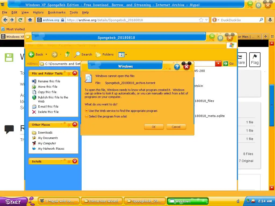Open the Back button history dropdown arrow
Viewport: 275px width, 206px height.
(x=46, y=54)
